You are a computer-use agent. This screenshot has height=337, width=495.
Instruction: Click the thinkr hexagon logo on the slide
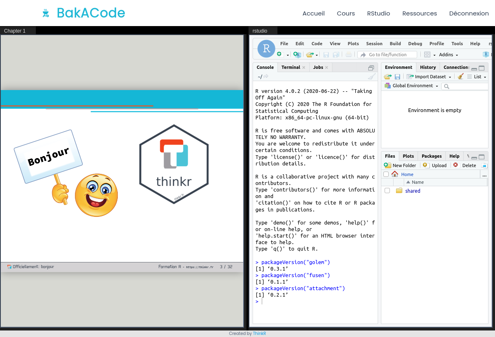pyautogui.click(x=174, y=164)
